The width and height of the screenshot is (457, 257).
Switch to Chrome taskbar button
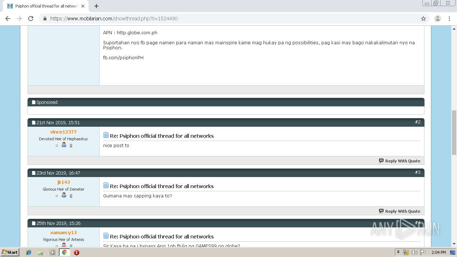(64, 252)
